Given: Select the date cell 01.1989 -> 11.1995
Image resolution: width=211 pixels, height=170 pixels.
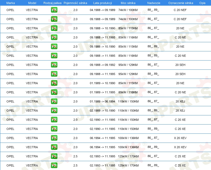Looking at the screenshot, I should (x=103, y=92).
